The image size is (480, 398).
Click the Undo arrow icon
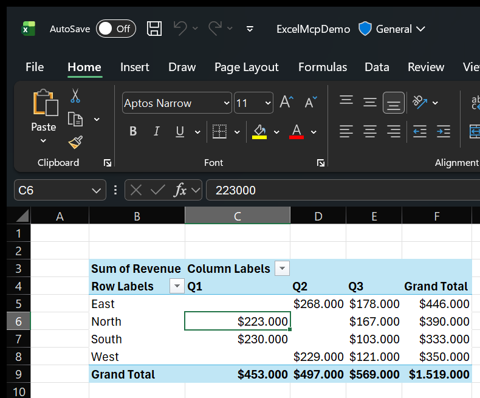point(180,29)
